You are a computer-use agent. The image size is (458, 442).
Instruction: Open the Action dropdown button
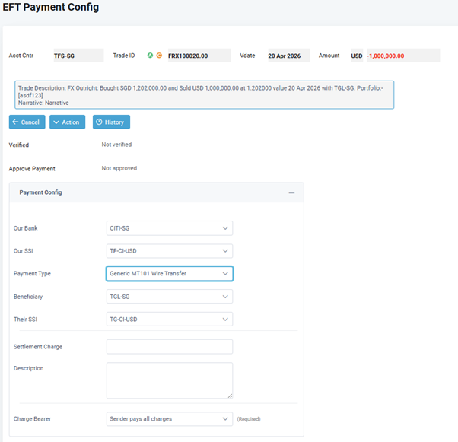[67, 122]
